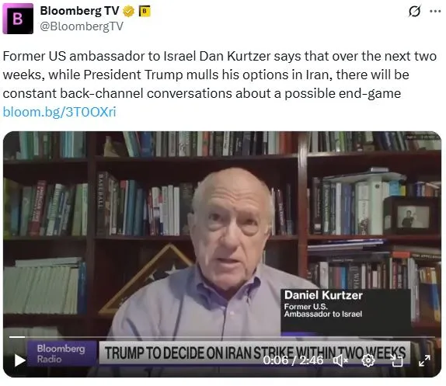Play the video with the play button
The image size is (446, 386).
pos(20,360)
